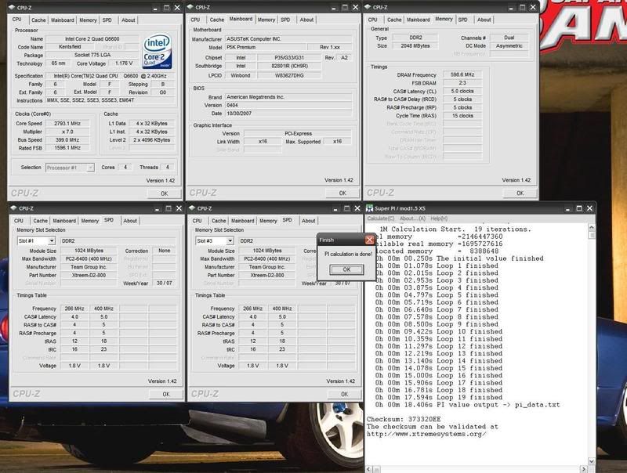Screen dimensions: 627x473
Task: Click the CPU-Z icon in the Memory window's title bar
Action: coord(371,8)
